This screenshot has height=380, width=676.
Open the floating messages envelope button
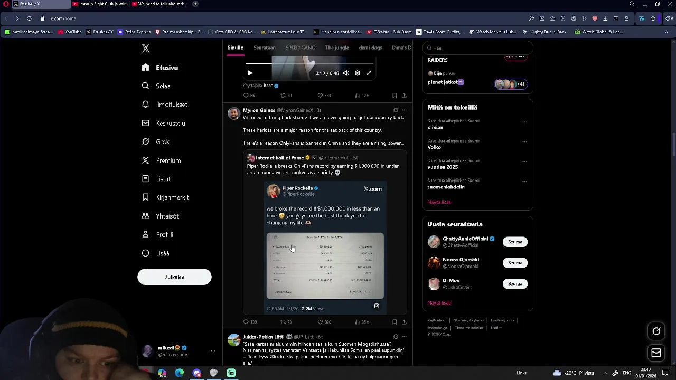click(656, 353)
